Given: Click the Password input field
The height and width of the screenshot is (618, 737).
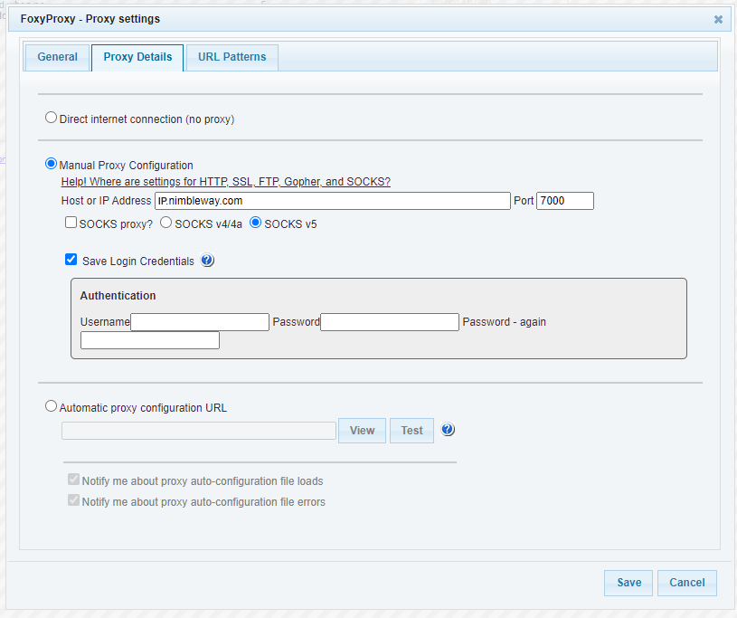Looking at the screenshot, I should pos(390,322).
